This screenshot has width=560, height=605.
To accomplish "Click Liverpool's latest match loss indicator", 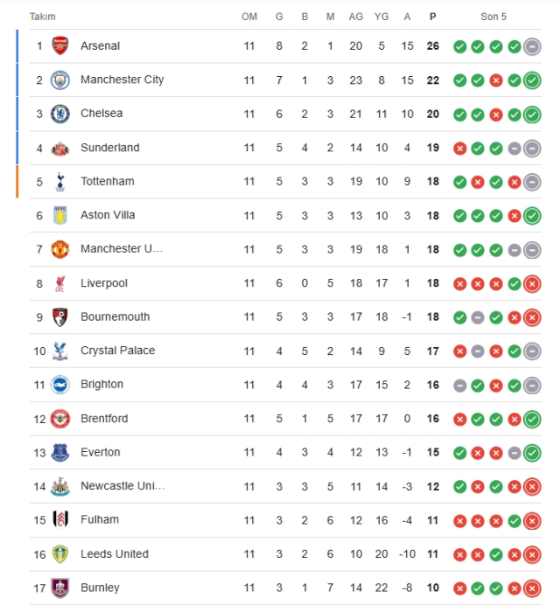I will pyautogui.click(x=532, y=283).
